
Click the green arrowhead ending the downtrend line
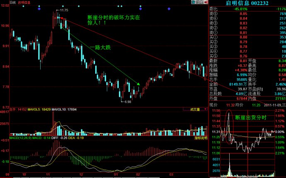pyautogui.click(x=138, y=84)
